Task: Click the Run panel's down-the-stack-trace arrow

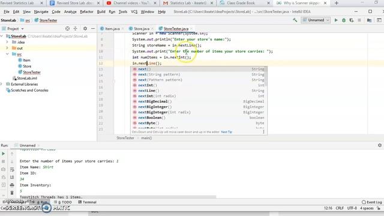Action: (x=12, y=161)
